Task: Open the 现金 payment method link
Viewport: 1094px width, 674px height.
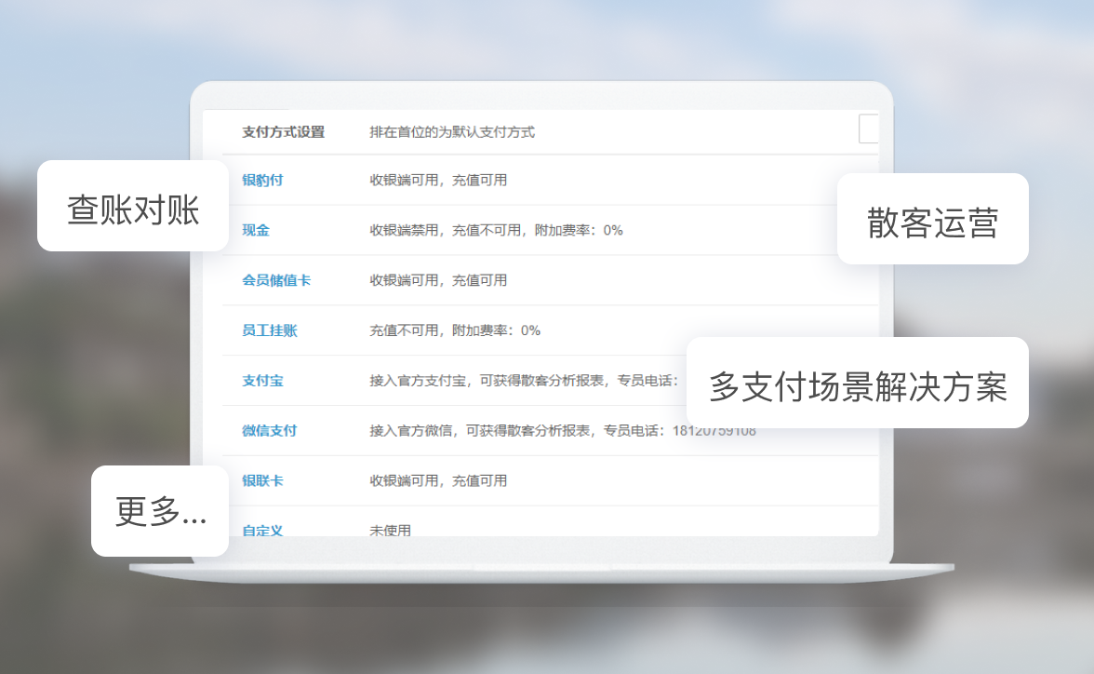Action: pyautogui.click(x=255, y=231)
